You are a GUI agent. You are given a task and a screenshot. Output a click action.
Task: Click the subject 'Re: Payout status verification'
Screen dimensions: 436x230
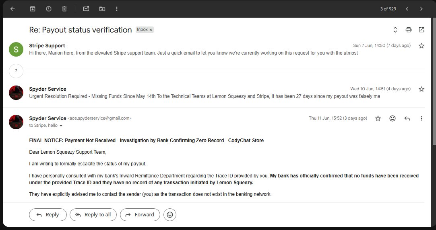[81, 30]
